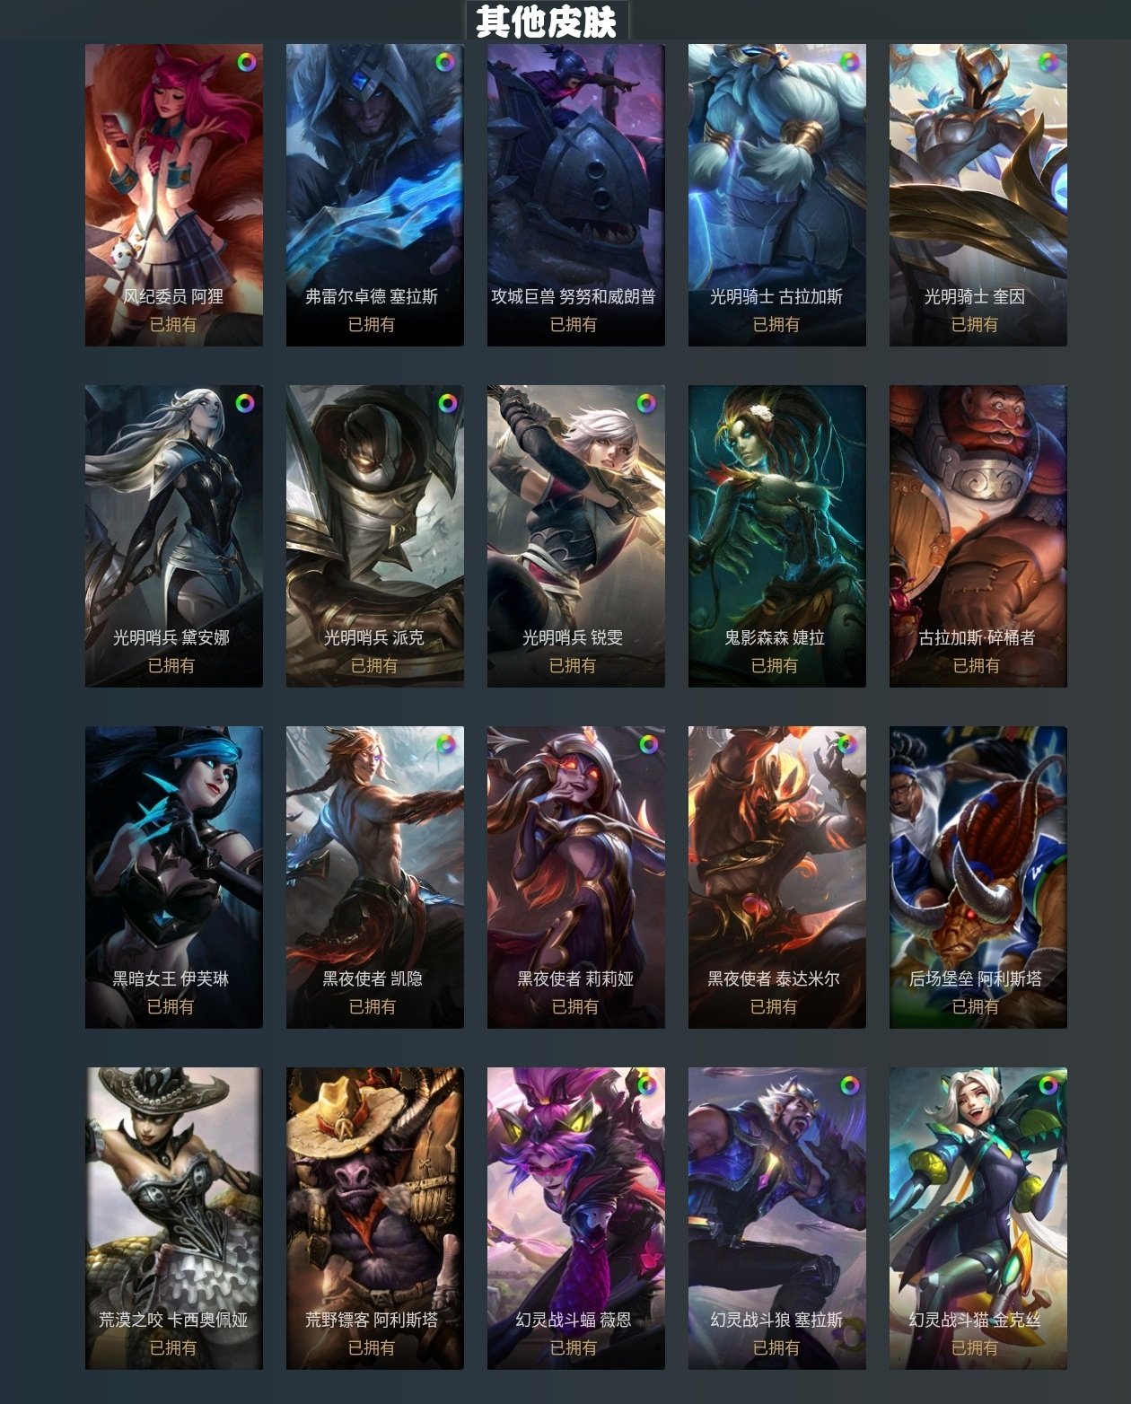
Task: Open chroma wheel on 光明骑士 古拉加斯
Action: coord(848,62)
